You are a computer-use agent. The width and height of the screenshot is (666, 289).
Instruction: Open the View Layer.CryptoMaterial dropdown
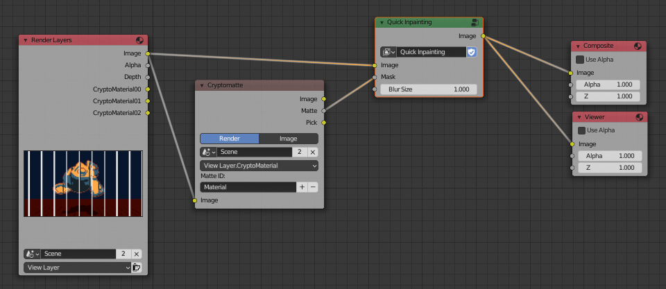coord(259,166)
